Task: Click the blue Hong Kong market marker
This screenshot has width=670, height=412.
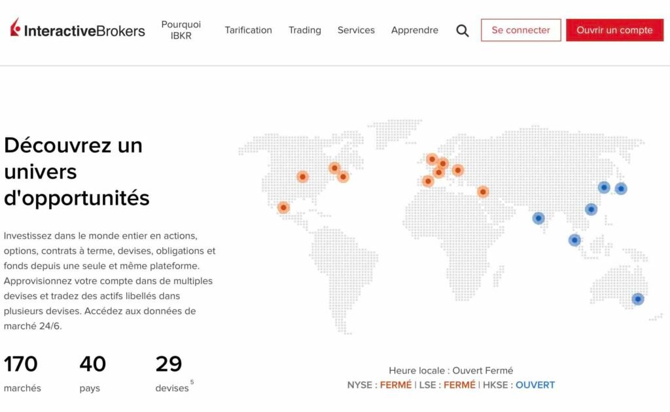Action: 591,209
